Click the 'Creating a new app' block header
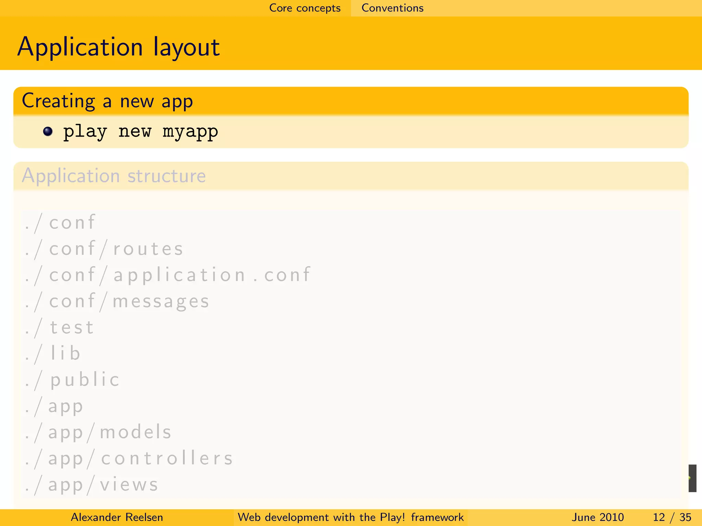The image size is (702, 526). coord(108,101)
